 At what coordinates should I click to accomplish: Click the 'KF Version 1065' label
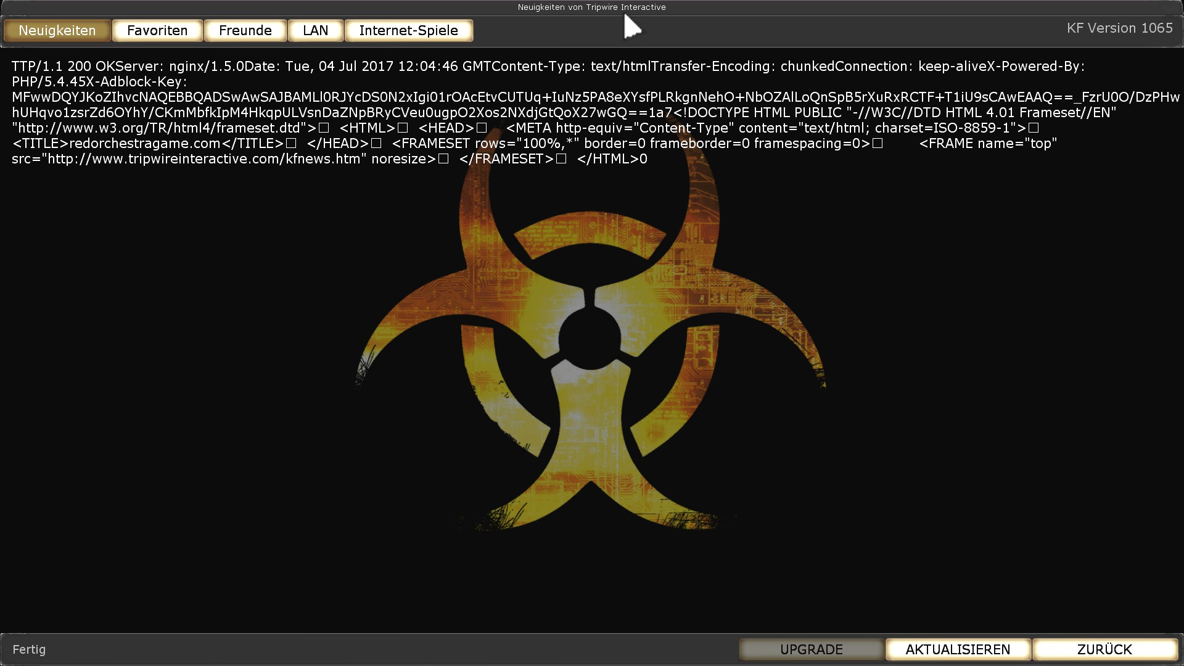(x=1120, y=28)
